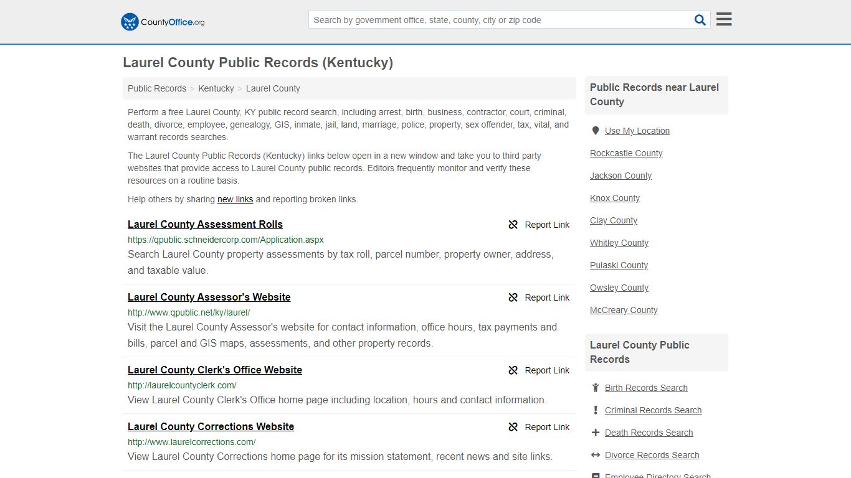Viewport: 851px width, 478px height.
Task: Open Laurel County Corrections Website title
Action: (x=211, y=426)
